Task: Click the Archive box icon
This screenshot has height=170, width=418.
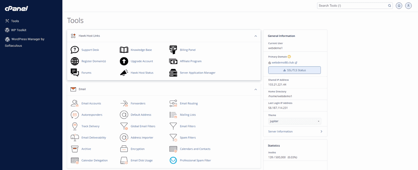Action: click(75, 149)
